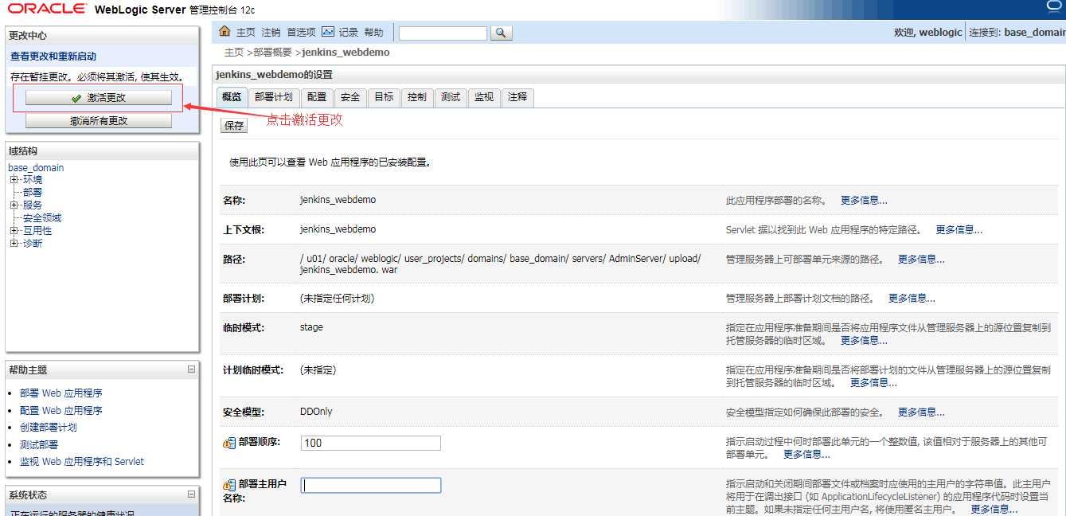Open help topic 配置 Web 应用程序
This screenshot has height=516, width=1066.
61,411
